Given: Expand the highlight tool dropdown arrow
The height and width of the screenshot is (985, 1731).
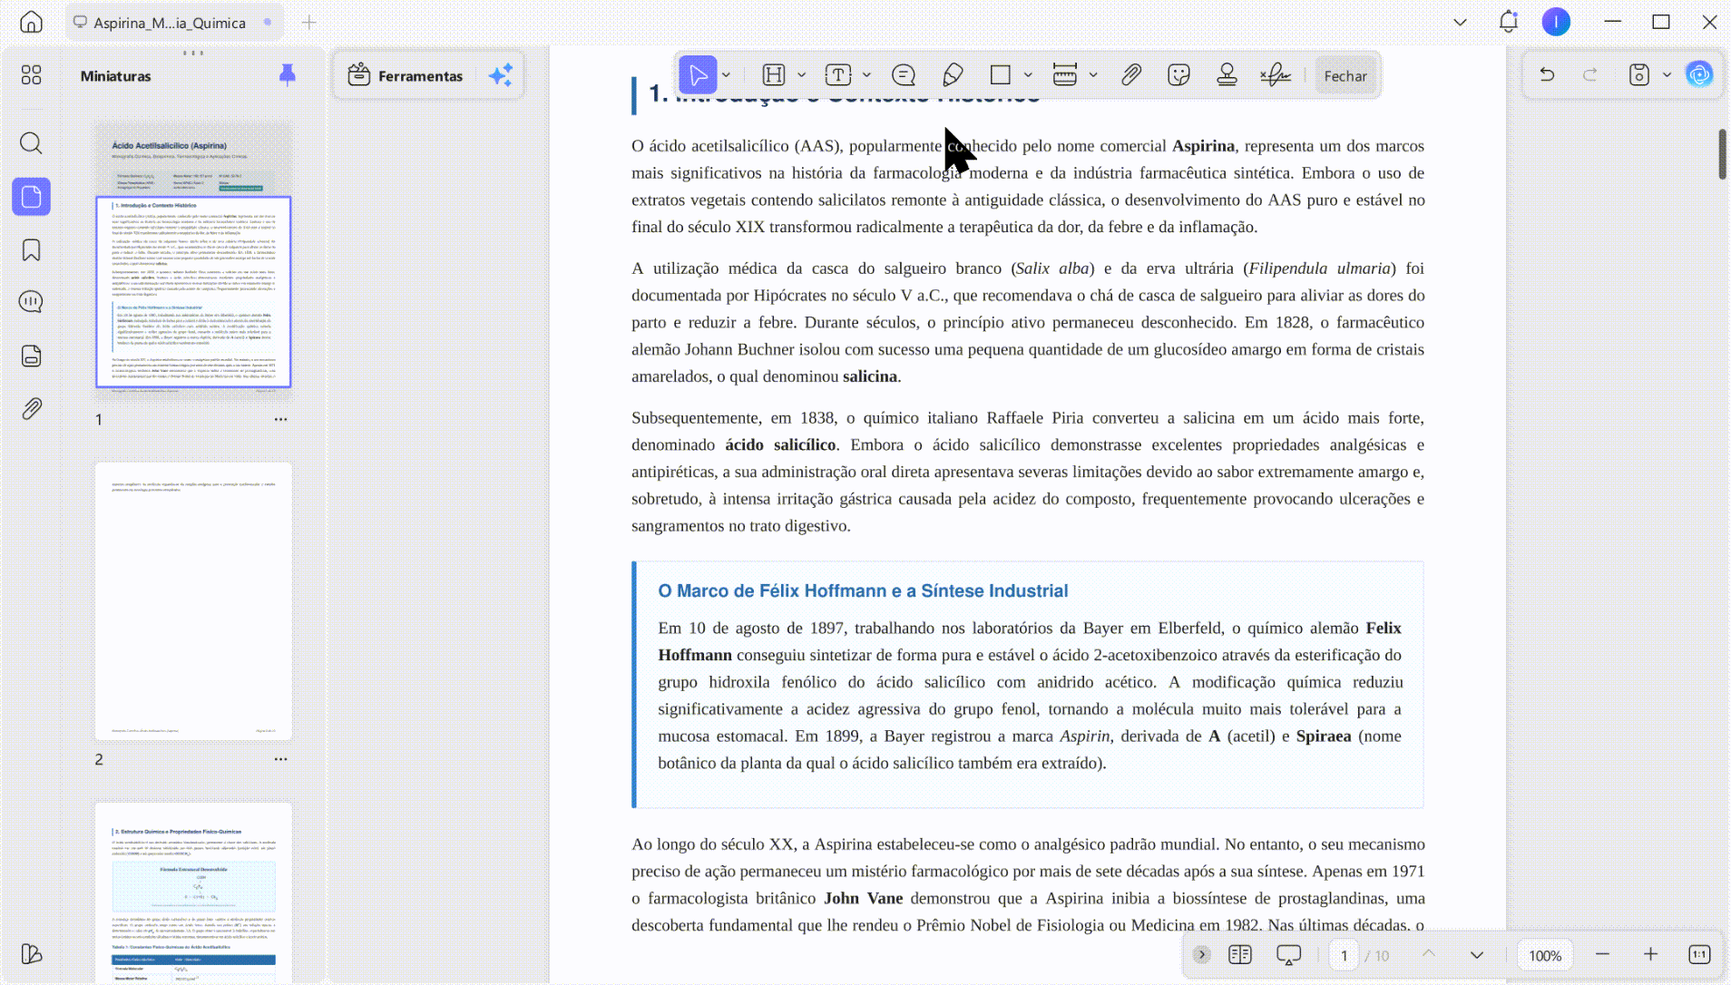Looking at the screenshot, I should tap(801, 75).
